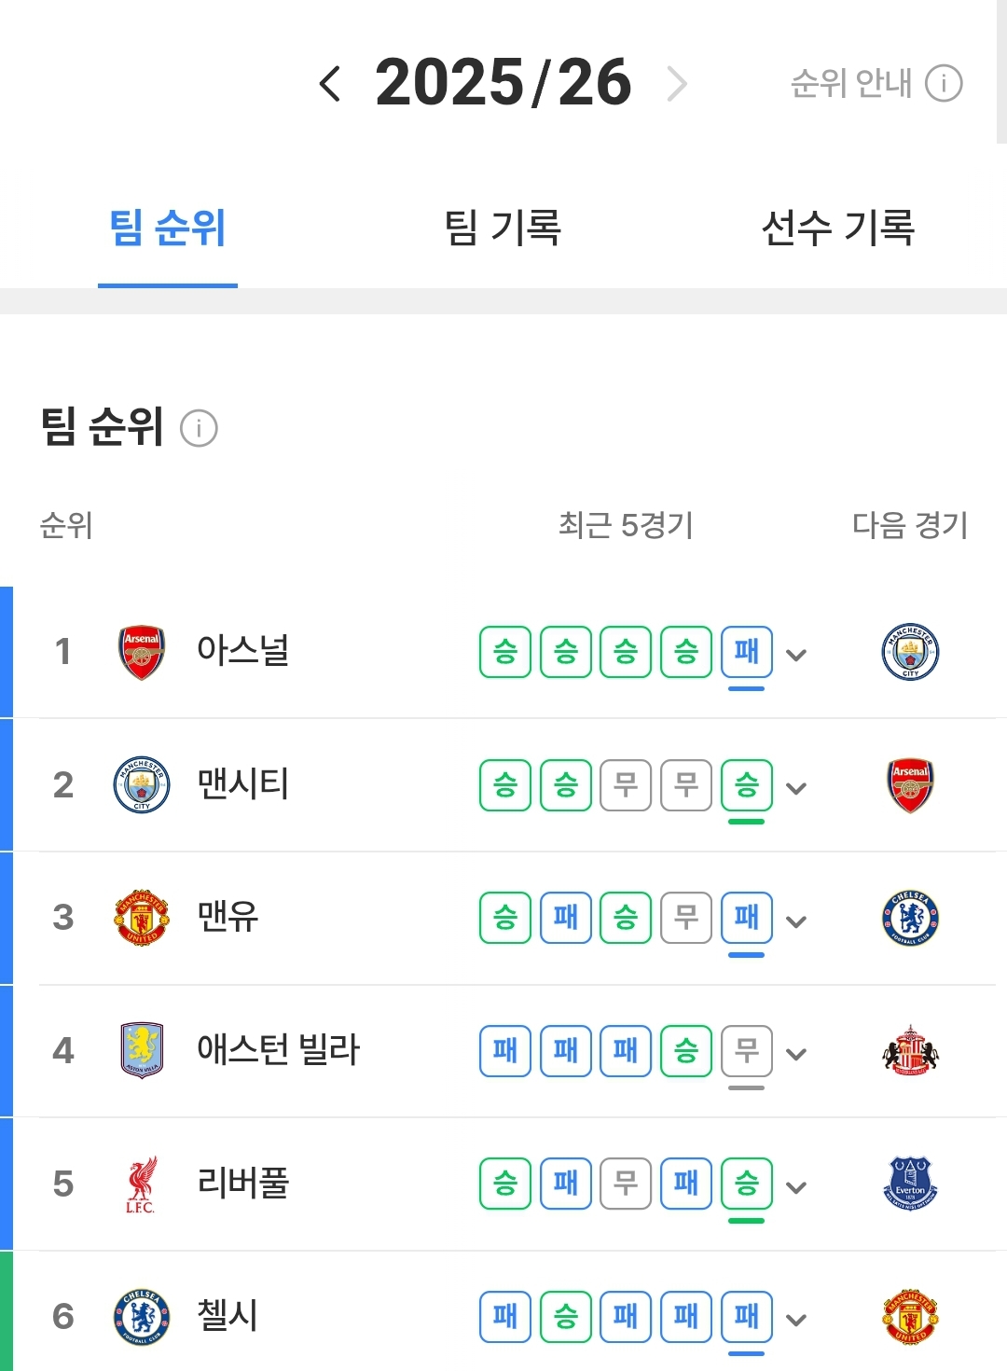Open 애스턴 빌라 team name
The height and width of the screenshot is (1371, 1007).
click(x=278, y=1050)
